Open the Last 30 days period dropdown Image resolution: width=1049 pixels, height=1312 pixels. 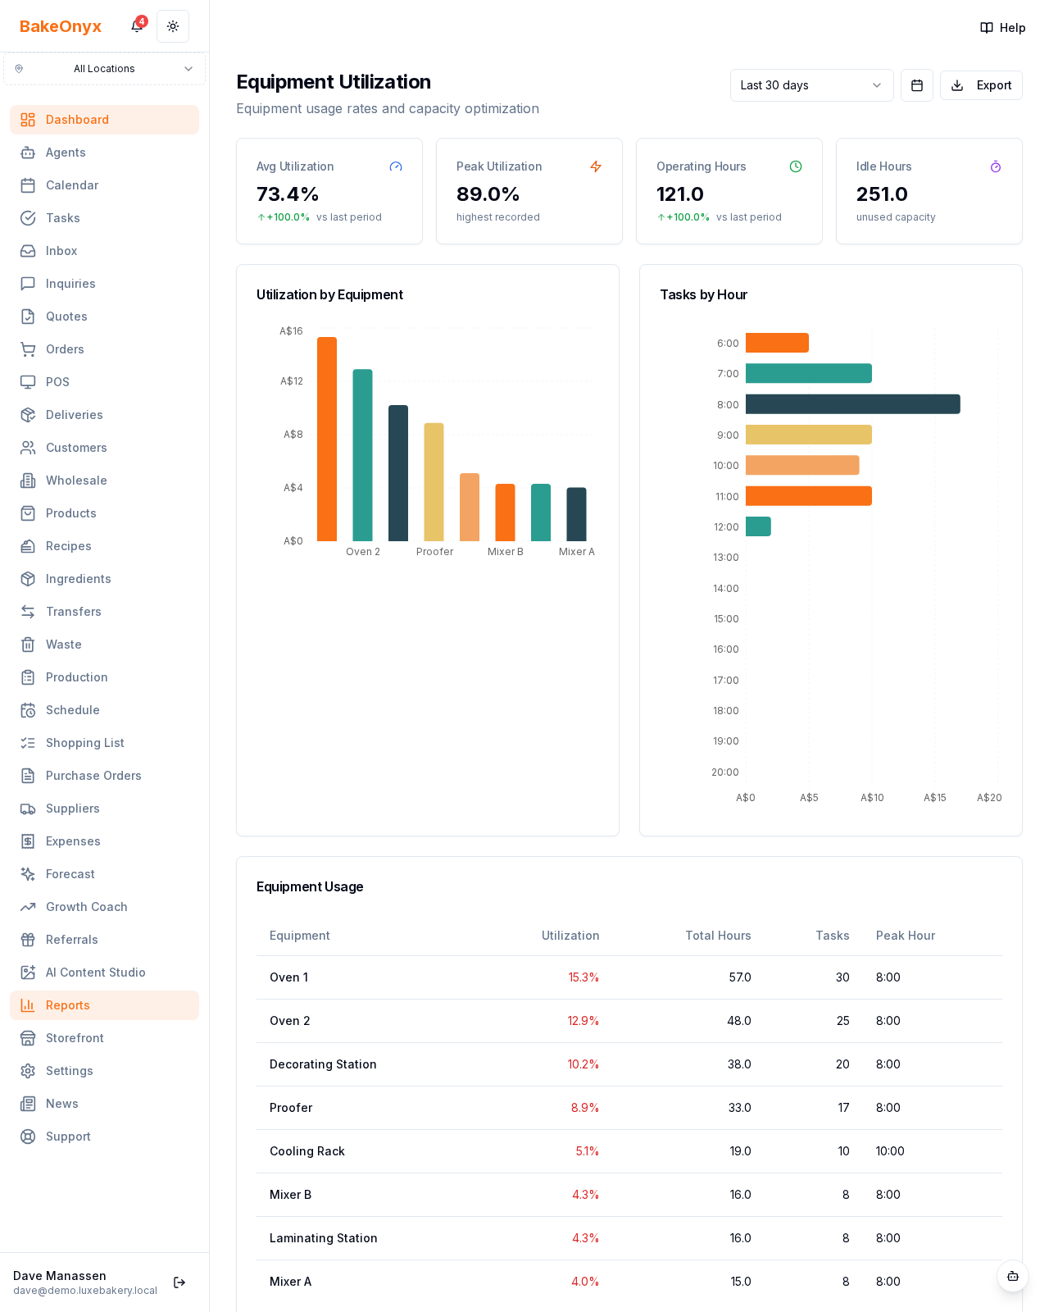[812, 85]
